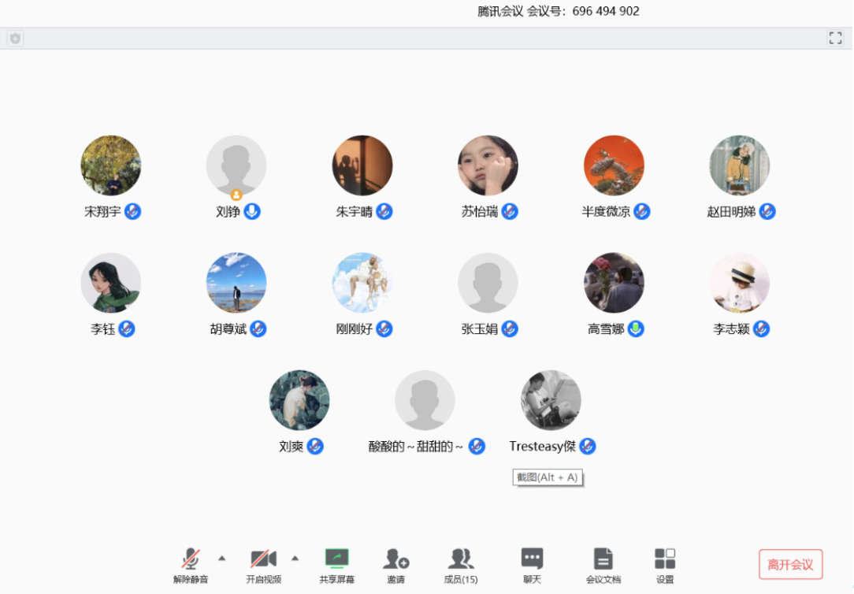The width and height of the screenshot is (854, 594).
Task: Click the 离开会议 leave meeting button
Action: pos(790,564)
